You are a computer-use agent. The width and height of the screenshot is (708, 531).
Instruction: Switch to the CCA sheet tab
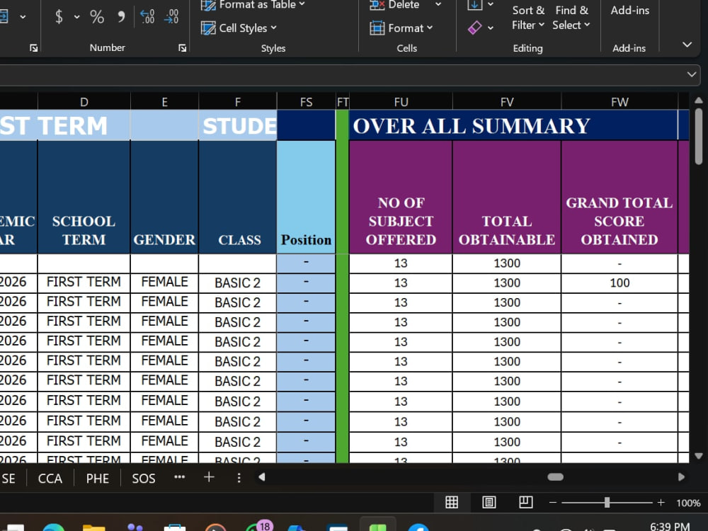point(50,479)
